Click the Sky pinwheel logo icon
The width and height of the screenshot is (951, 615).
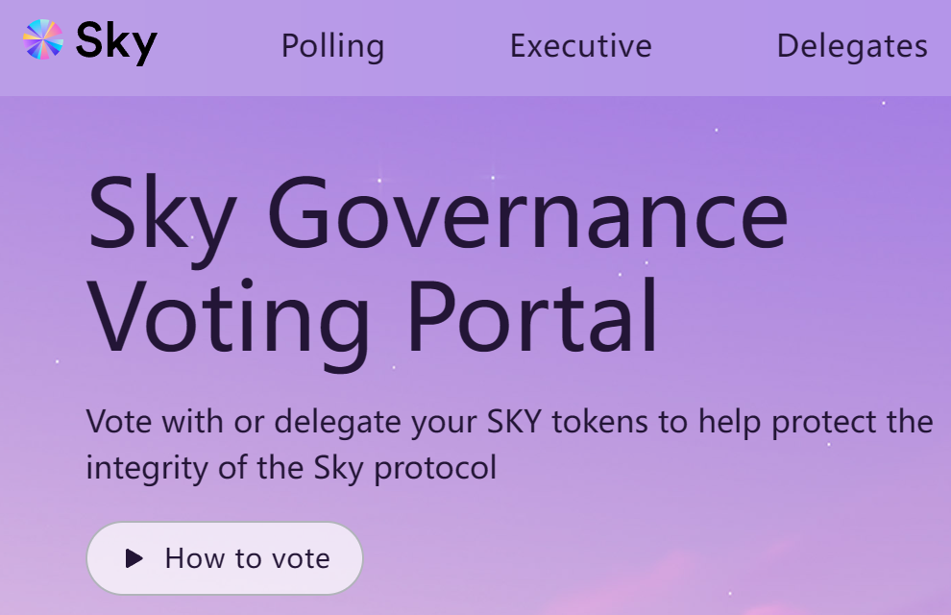tap(42, 40)
